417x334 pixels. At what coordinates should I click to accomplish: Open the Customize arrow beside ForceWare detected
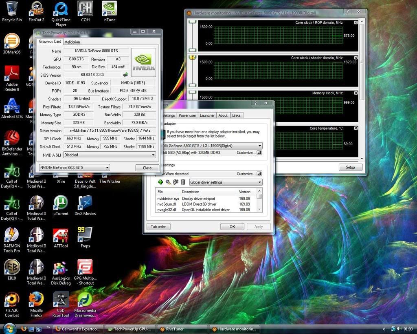pyautogui.click(x=259, y=174)
